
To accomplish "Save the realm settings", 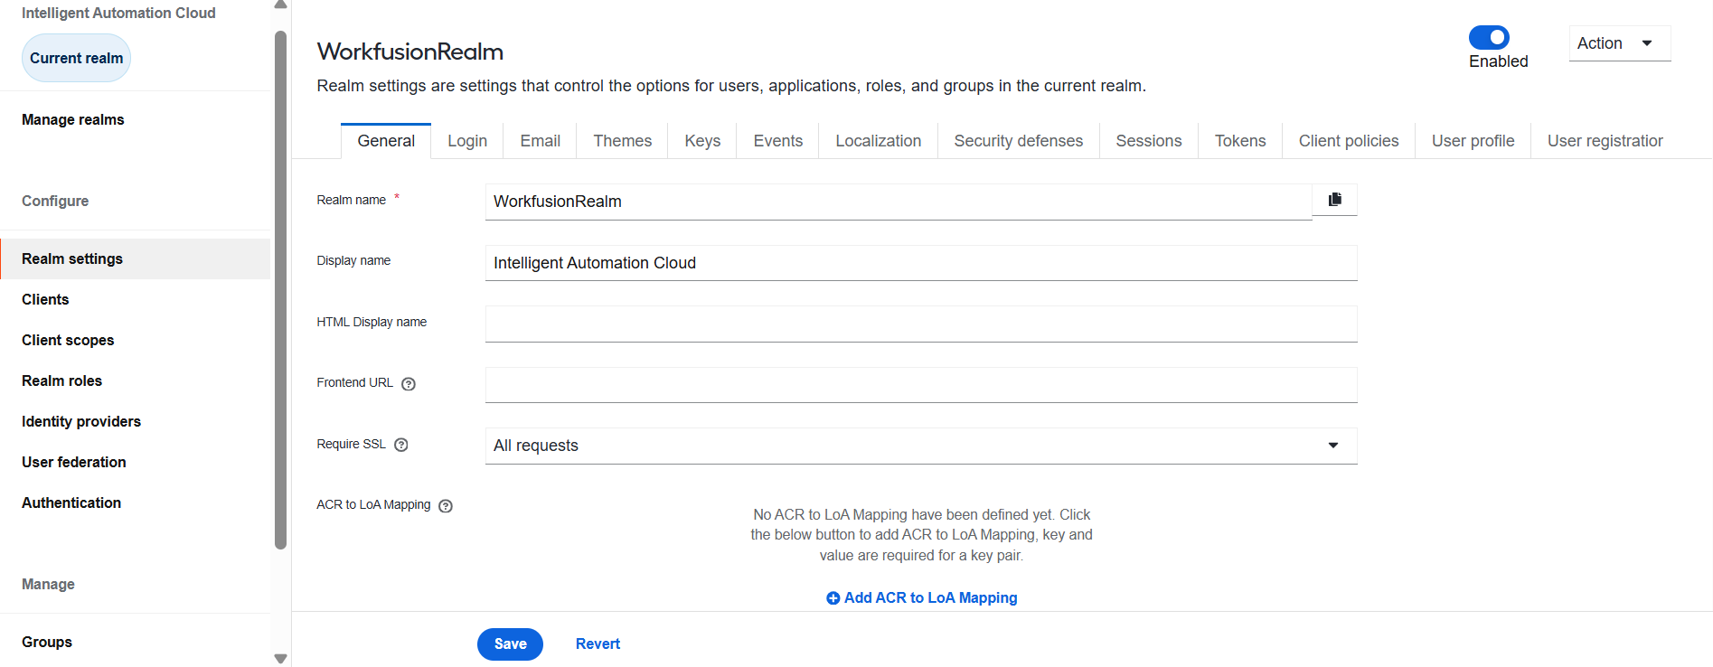I will [x=510, y=644].
